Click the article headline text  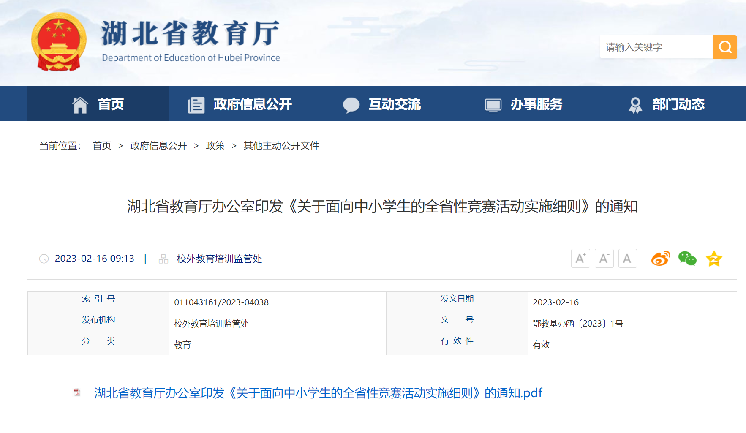pyautogui.click(x=382, y=207)
